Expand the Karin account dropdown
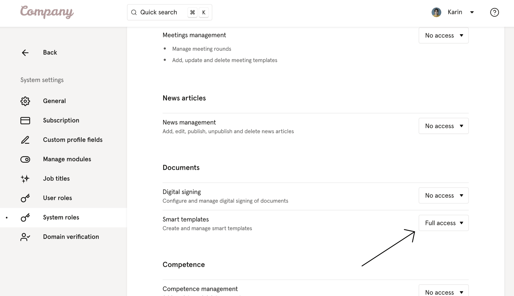 [472, 12]
